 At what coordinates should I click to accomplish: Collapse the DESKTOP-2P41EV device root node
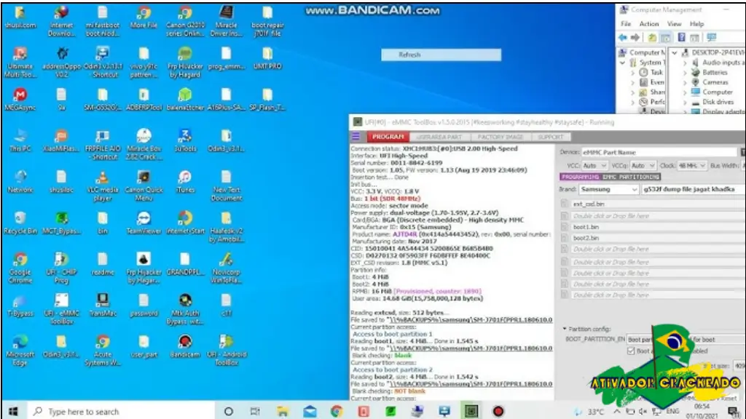674,52
